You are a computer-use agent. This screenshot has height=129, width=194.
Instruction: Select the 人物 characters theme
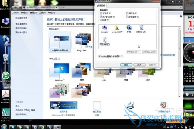tap(104, 75)
